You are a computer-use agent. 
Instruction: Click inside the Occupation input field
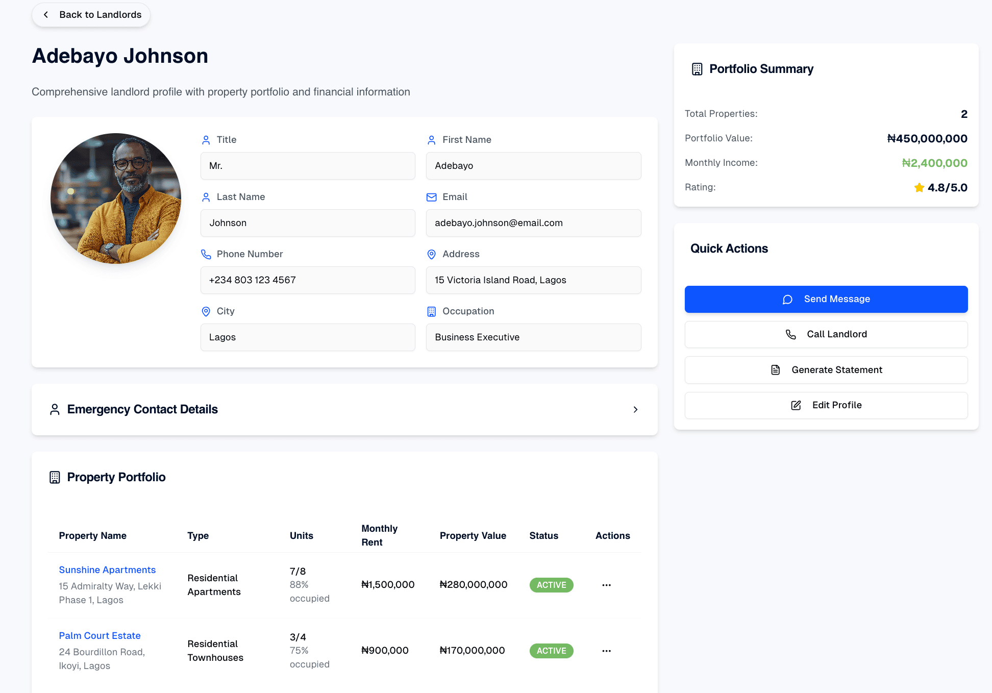(x=533, y=337)
